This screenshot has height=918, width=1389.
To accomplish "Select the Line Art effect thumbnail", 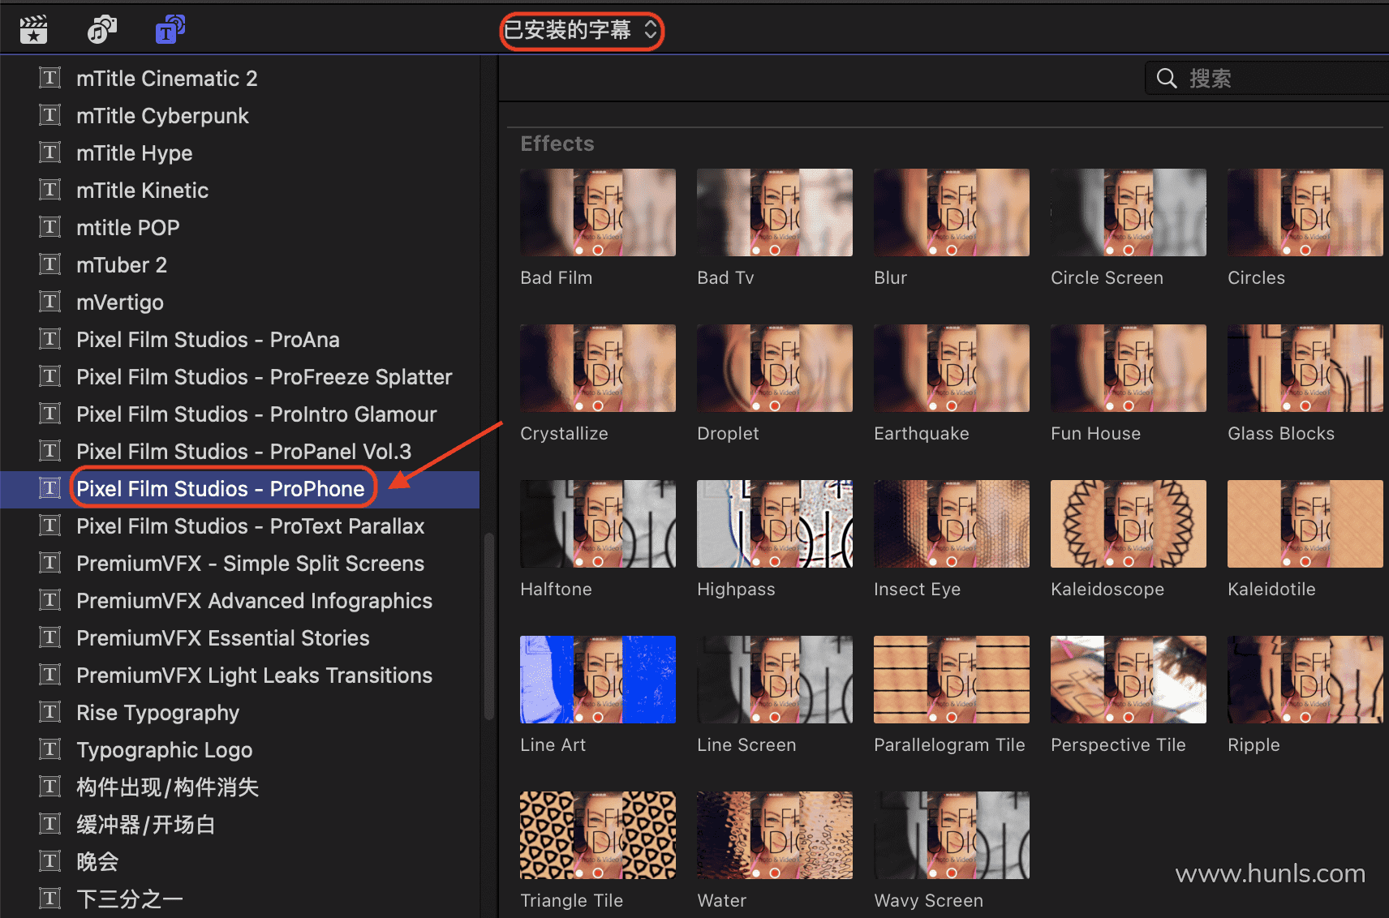I will (598, 680).
